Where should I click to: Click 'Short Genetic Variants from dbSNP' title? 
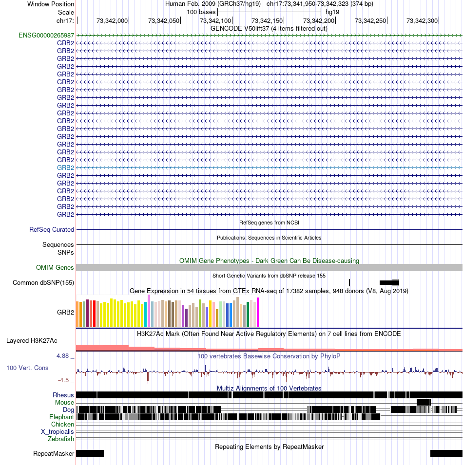click(269, 276)
